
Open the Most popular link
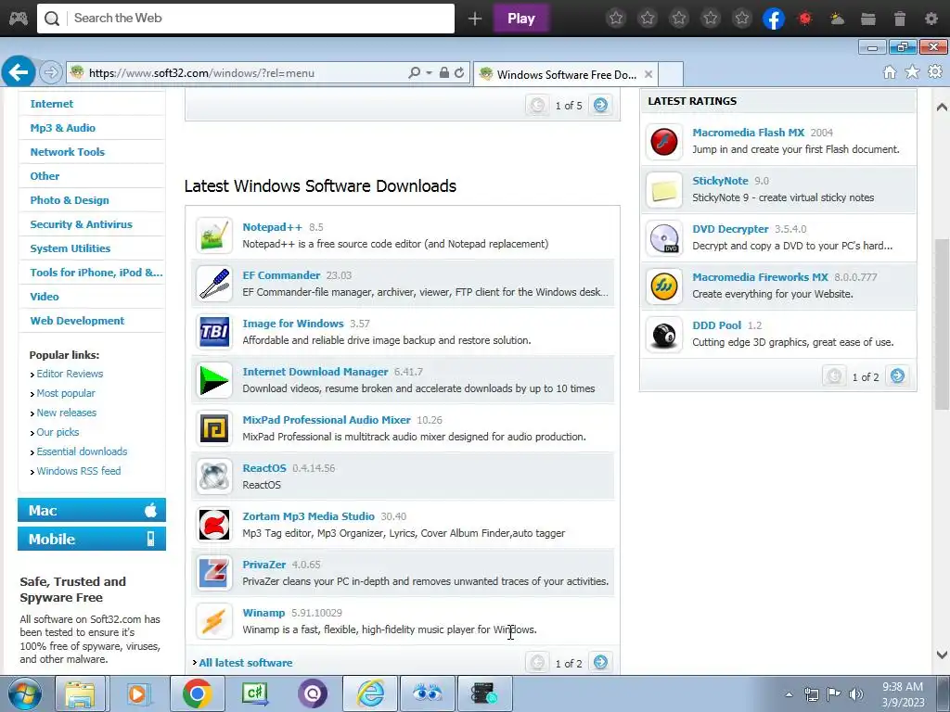coord(66,393)
